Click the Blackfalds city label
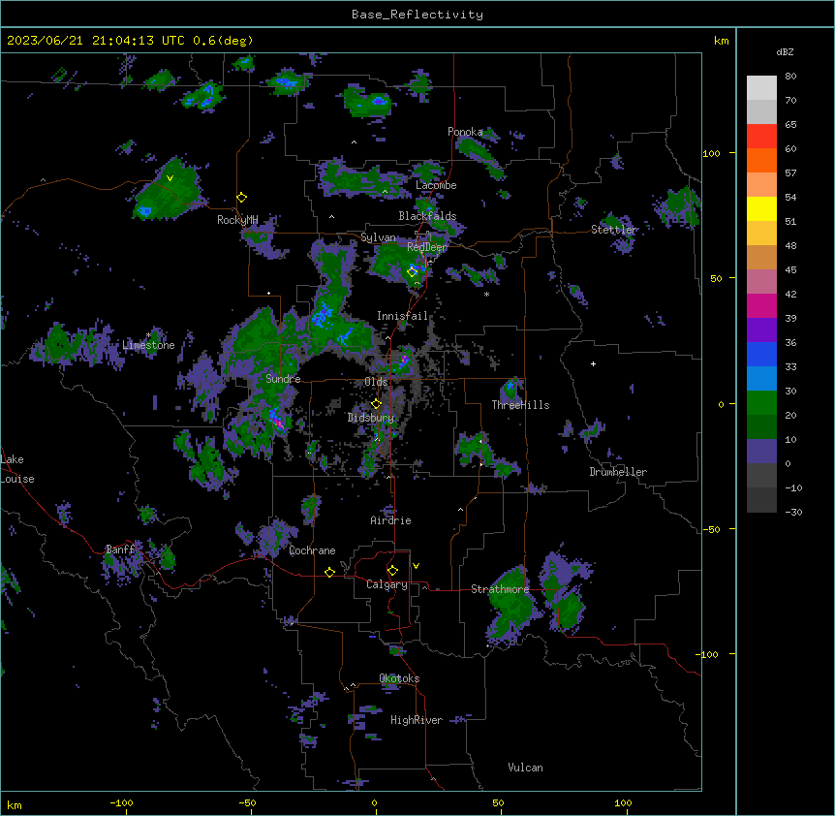The width and height of the screenshot is (835, 816). (427, 216)
